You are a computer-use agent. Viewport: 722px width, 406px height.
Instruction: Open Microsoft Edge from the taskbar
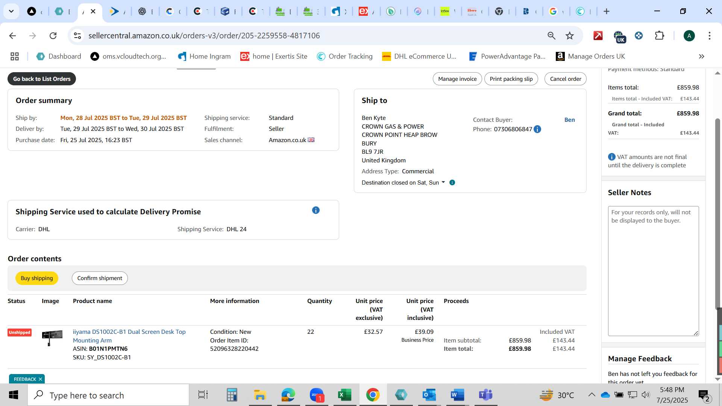pyautogui.click(x=288, y=395)
